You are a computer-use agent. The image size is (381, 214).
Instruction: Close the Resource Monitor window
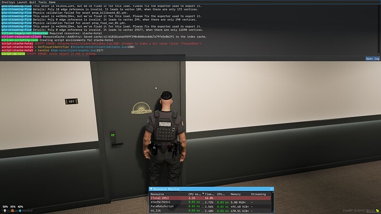coord(272,189)
